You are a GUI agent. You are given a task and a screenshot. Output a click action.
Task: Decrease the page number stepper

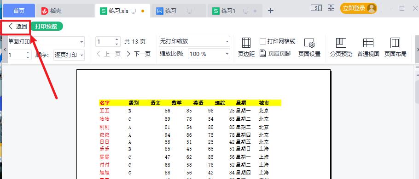(116, 44)
